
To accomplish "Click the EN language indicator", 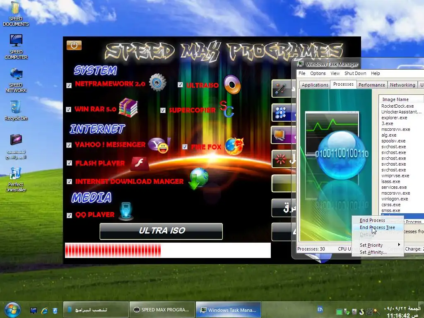I will coord(320,309).
